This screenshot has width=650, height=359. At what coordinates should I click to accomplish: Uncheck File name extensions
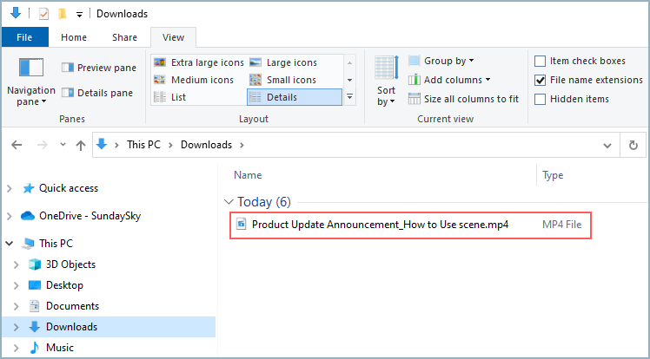[x=541, y=80]
